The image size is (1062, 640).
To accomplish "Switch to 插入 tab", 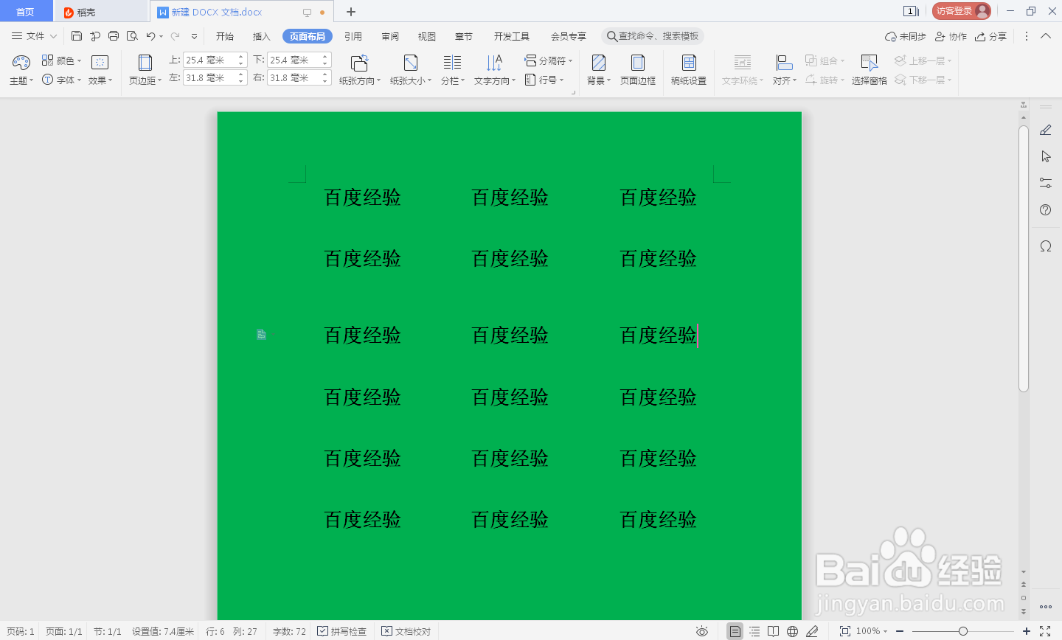I will (x=262, y=36).
